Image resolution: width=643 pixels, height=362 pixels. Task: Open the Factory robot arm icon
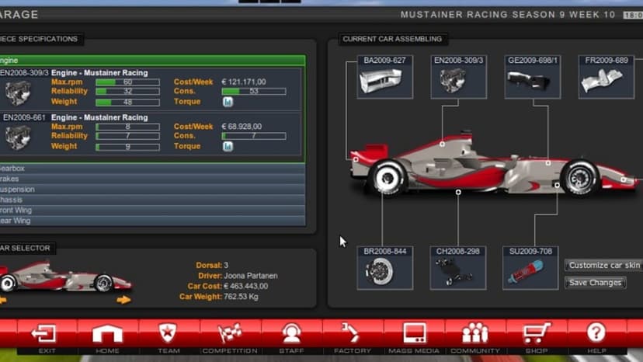click(351, 332)
